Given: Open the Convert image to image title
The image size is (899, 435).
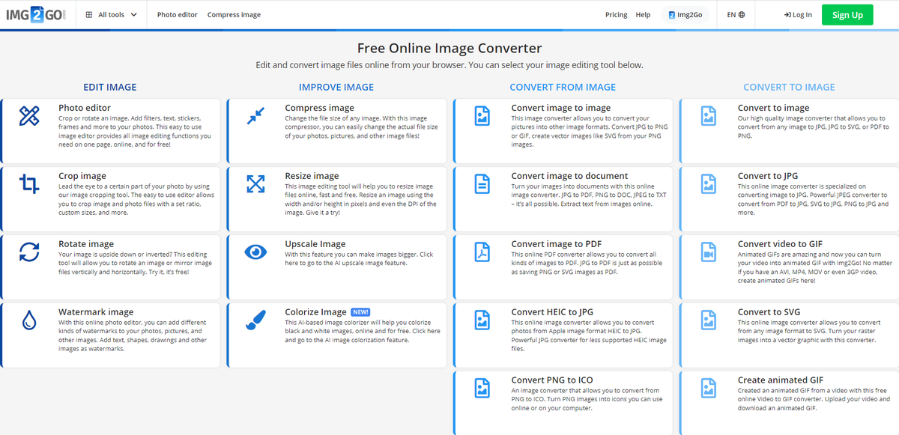Looking at the screenshot, I should (561, 108).
